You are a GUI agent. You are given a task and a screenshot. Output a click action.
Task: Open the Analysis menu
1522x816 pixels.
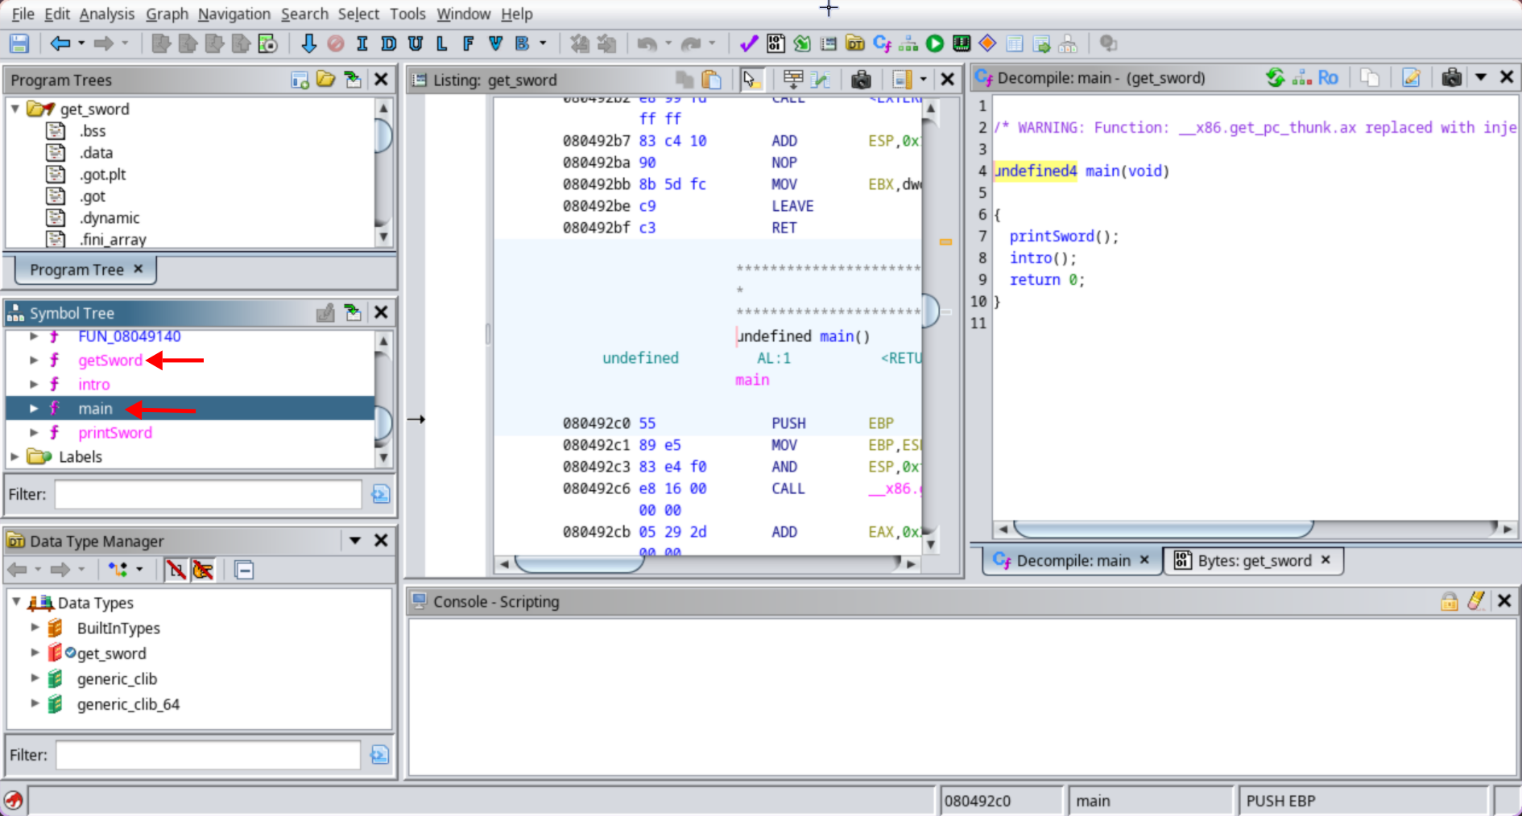tap(106, 14)
